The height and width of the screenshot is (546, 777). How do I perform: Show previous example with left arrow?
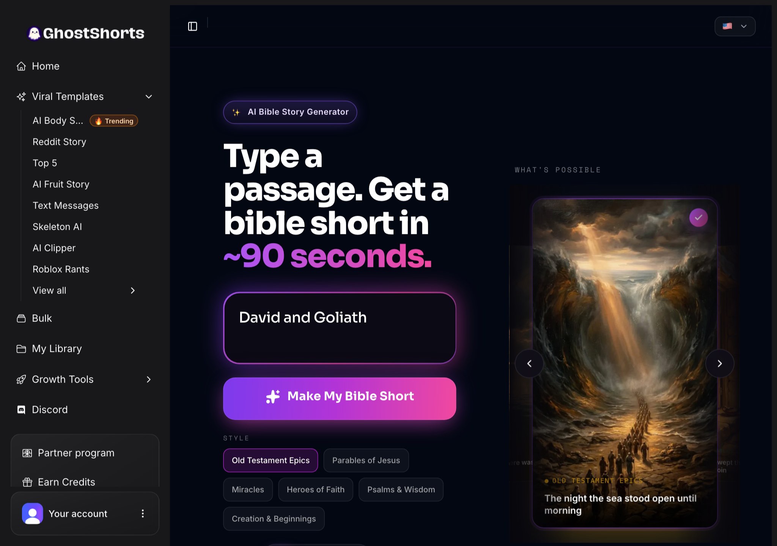pos(529,364)
